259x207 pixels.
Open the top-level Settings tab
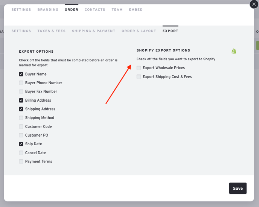[21, 9]
